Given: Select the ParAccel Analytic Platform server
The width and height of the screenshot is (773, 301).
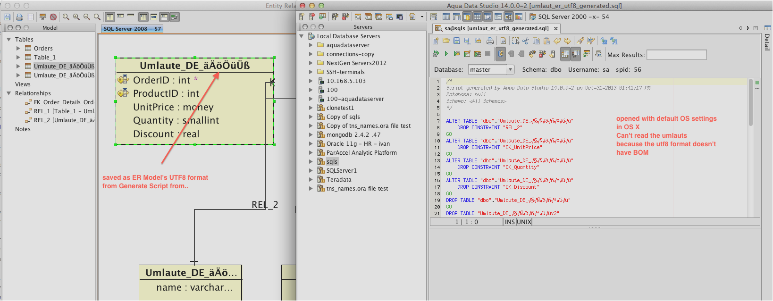Looking at the screenshot, I should pyautogui.click(x=361, y=153).
